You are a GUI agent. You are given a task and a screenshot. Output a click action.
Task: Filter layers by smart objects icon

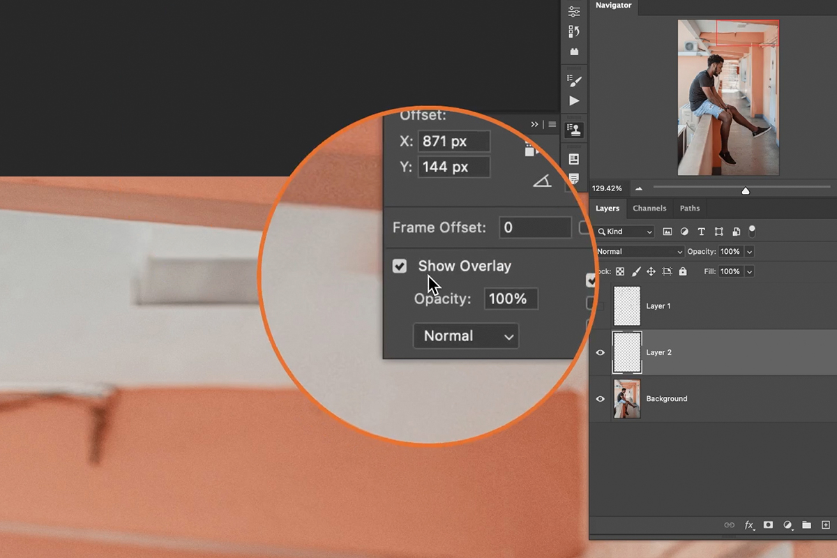point(736,232)
